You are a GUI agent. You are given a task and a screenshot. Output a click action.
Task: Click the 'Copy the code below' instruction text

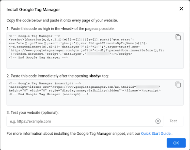click(x=62, y=20)
